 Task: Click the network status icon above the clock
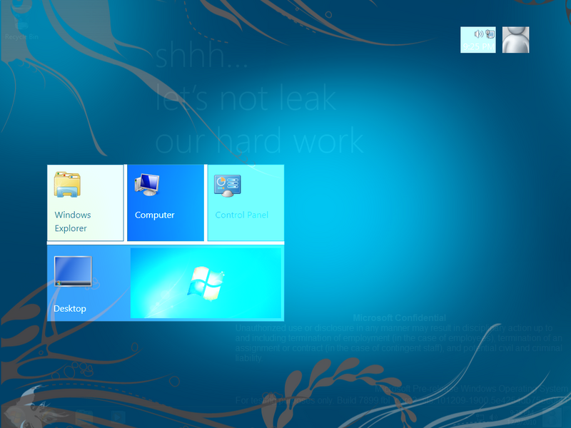pyautogui.click(x=490, y=34)
